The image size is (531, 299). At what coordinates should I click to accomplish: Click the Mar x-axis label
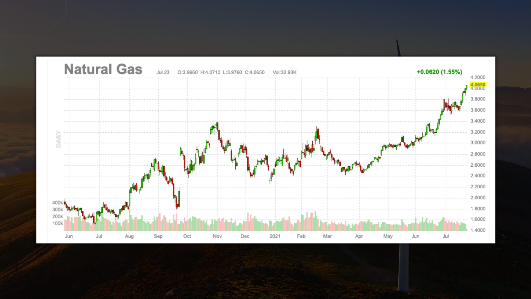point(327,236)
